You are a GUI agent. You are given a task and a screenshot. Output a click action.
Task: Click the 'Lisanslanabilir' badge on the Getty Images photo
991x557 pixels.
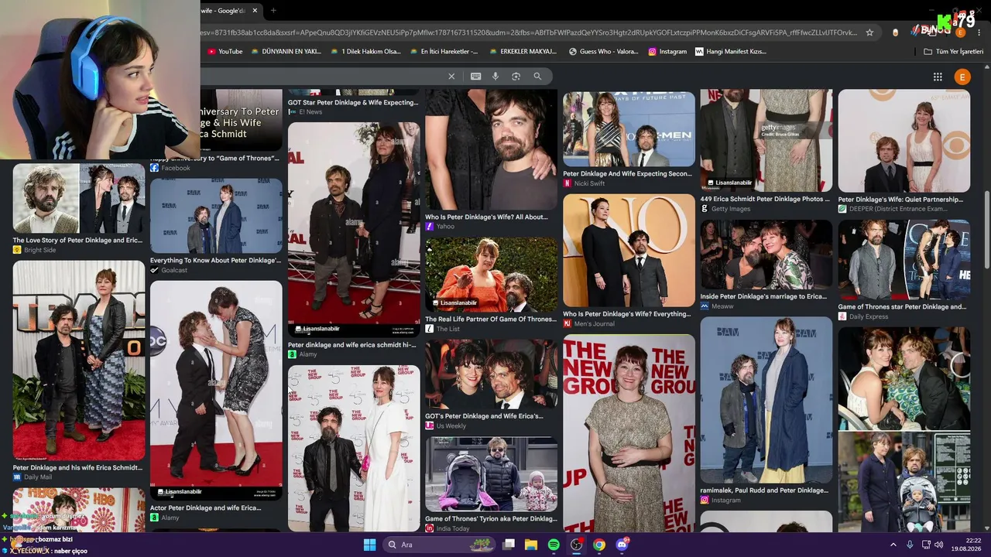pyautogui.click(x=729, y=183)
